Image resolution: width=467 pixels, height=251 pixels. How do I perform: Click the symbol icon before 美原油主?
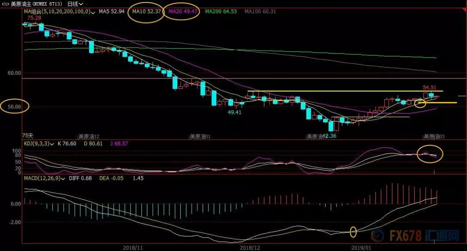click(x=5, y=4)
